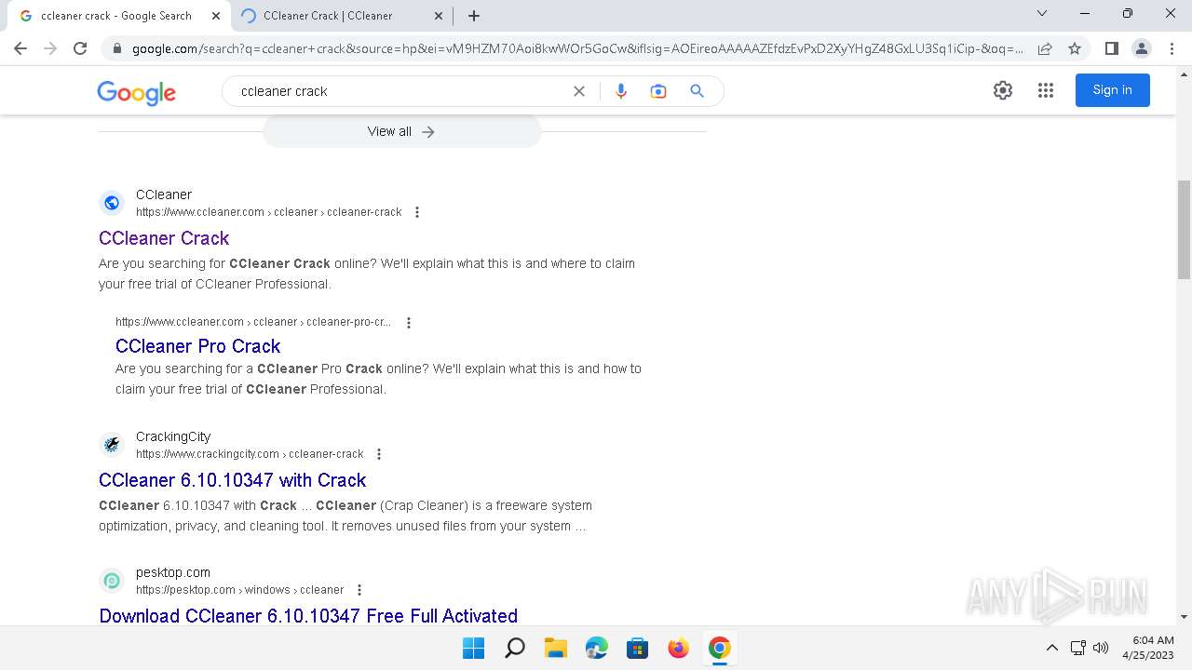Image resolution: width=1192 pixels, height=670 pixels.
Task: Close the Google Search tab
Action: tap(215, 16)
